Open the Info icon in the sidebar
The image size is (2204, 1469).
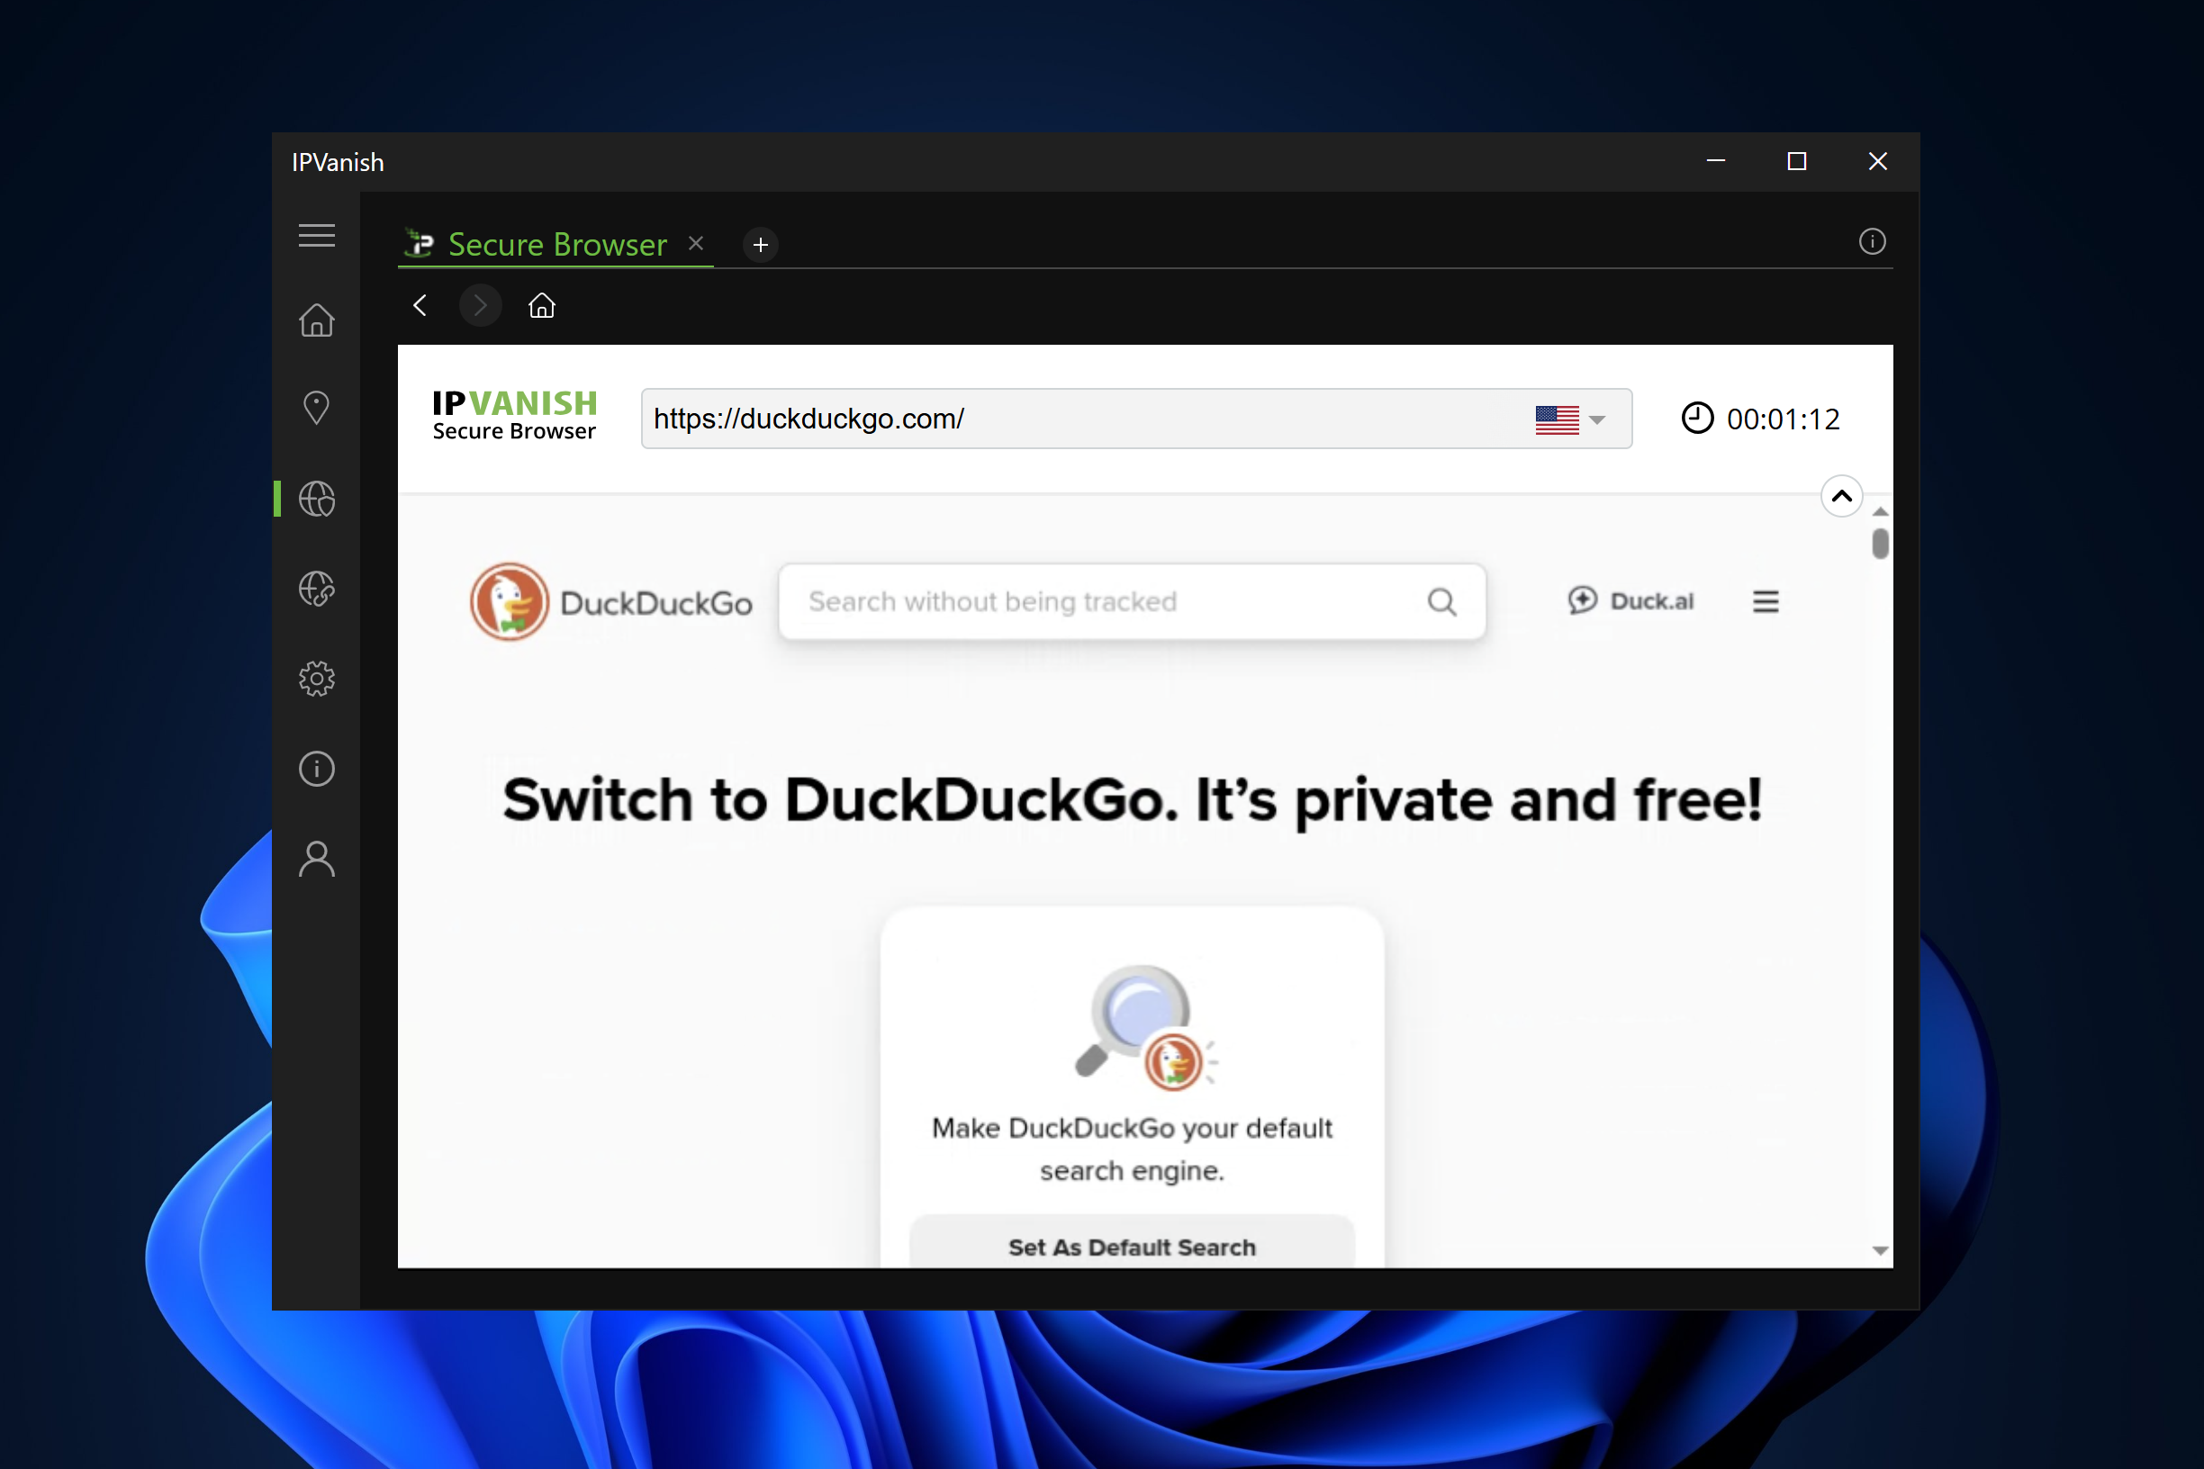[317, 768]
